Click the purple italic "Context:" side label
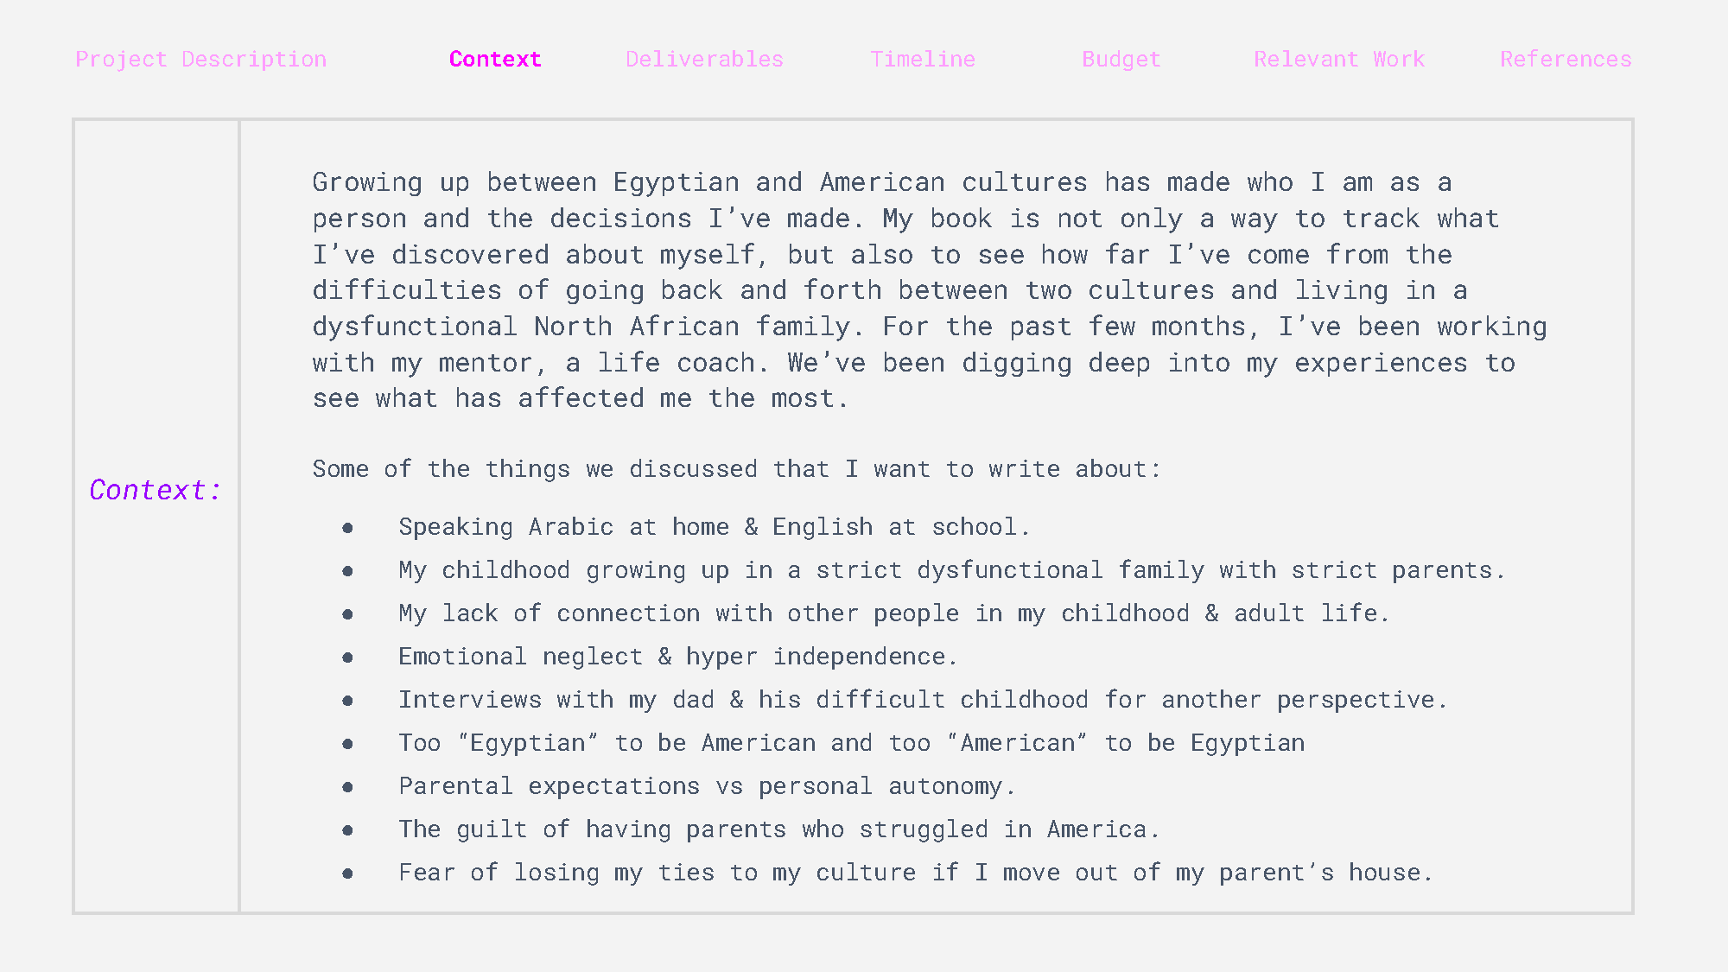This screenshot has width=1728, height=972. click(x=156, y=490)
